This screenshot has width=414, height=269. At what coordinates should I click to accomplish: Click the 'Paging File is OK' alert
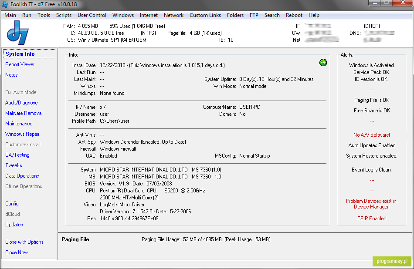pyautogui.click(x=371, y=100)
